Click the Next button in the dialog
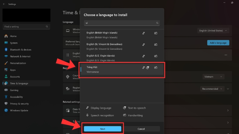The height and width of the screenshot is (134, 239). coord(102,129)
